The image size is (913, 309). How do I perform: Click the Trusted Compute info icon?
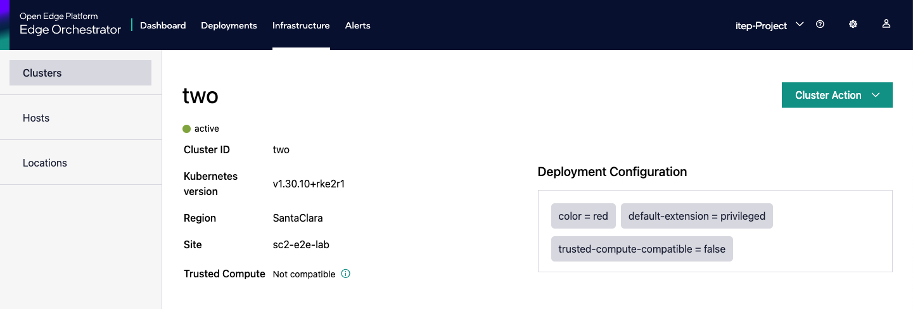click(x=345, y=274)
